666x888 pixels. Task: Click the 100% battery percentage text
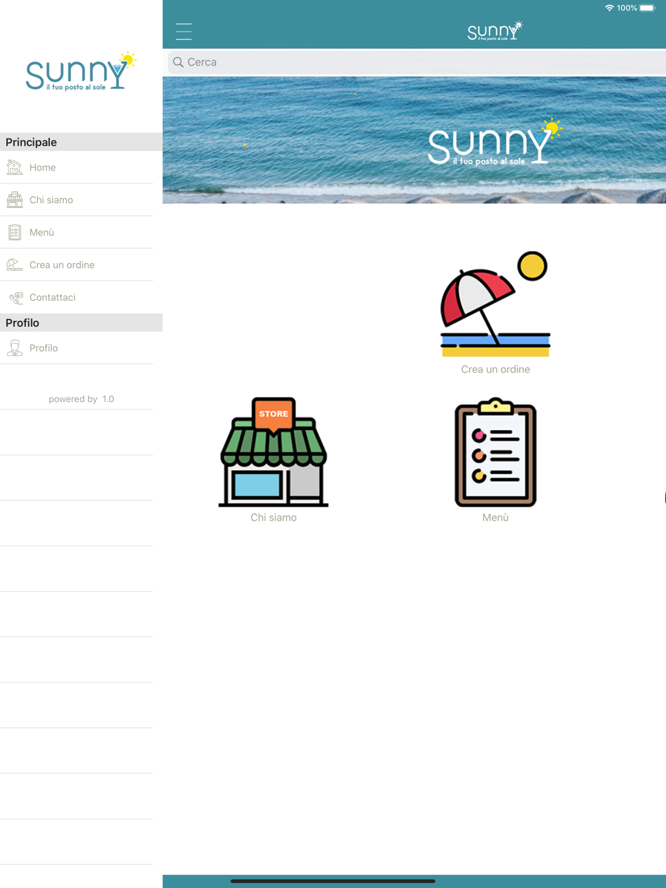coord(627,8)
